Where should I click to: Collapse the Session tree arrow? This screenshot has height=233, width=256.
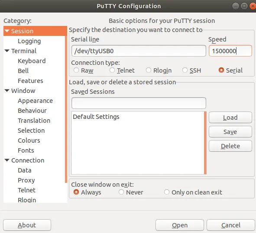click(7, 31)
